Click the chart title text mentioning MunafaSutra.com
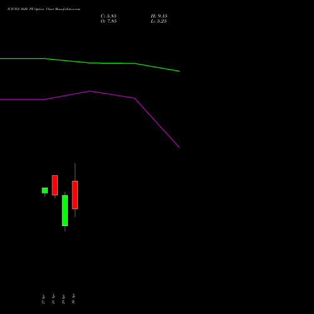314x314 pixels. click(x=44, y=9)
